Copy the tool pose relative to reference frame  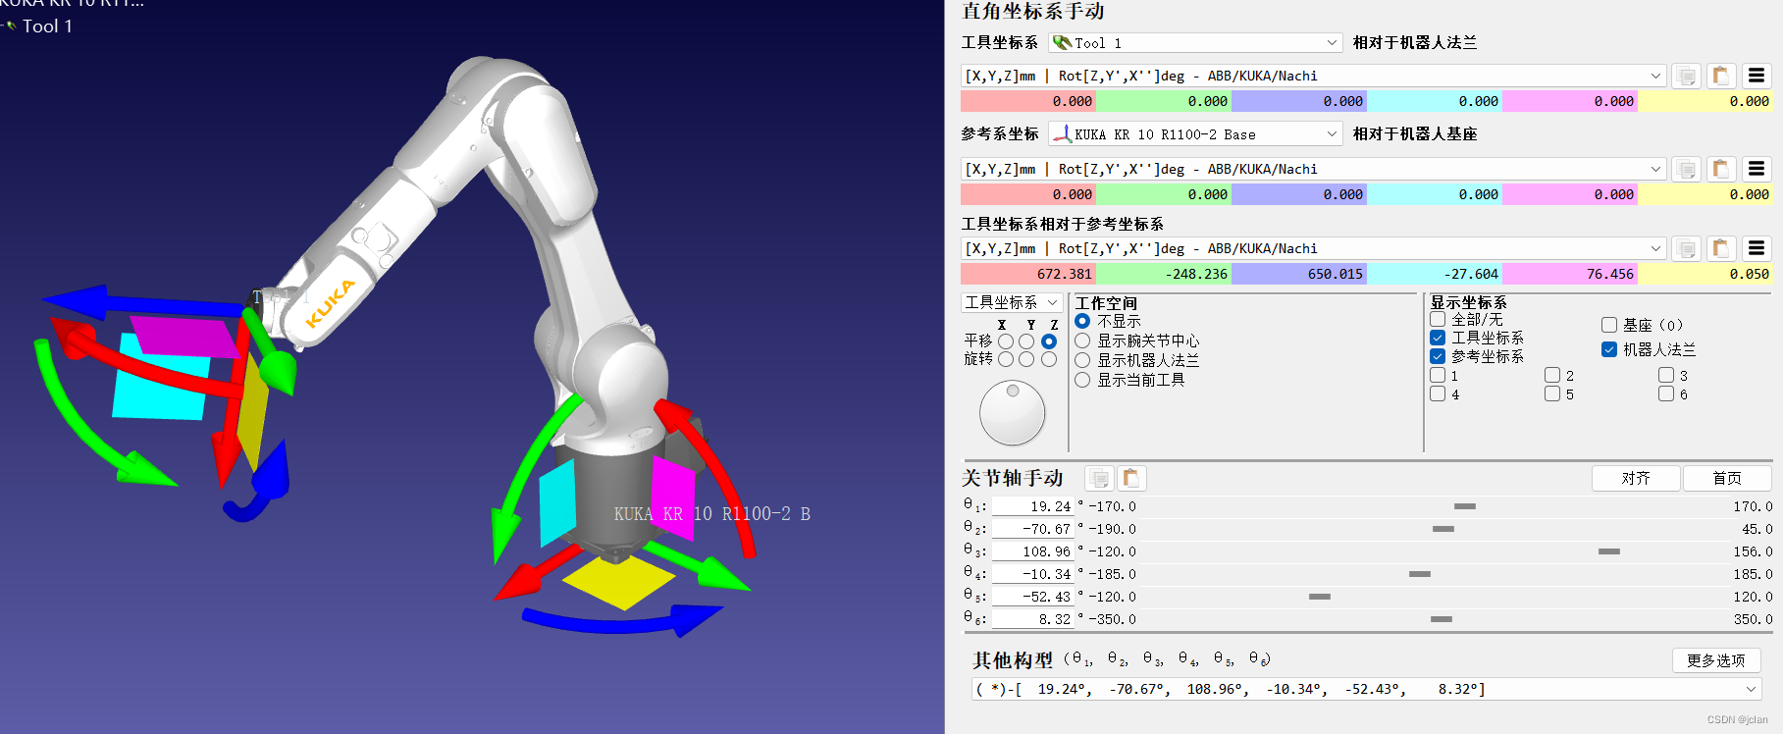pyautogui.click(x=1686, y=248)
